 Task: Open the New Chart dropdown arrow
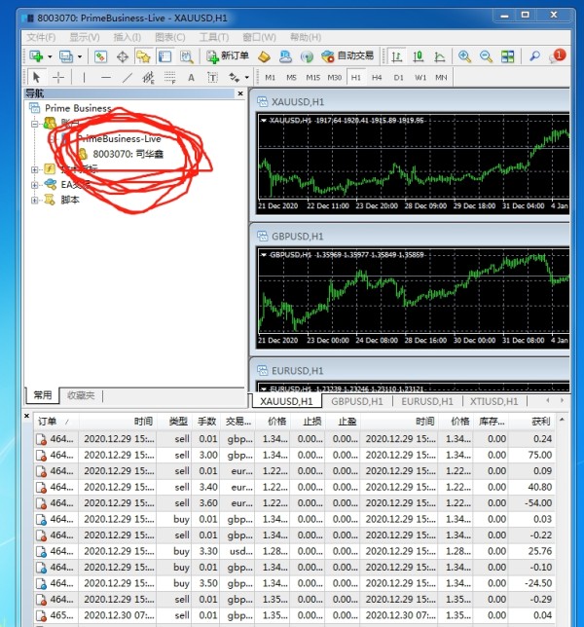[50, 56]
